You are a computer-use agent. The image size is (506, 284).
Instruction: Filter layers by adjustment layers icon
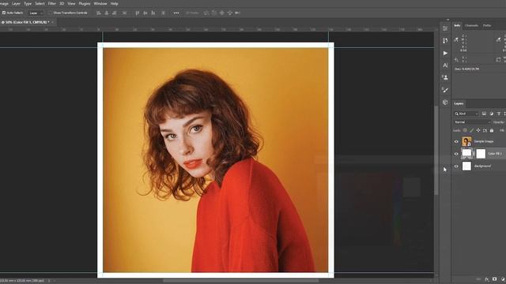(492, 114)
